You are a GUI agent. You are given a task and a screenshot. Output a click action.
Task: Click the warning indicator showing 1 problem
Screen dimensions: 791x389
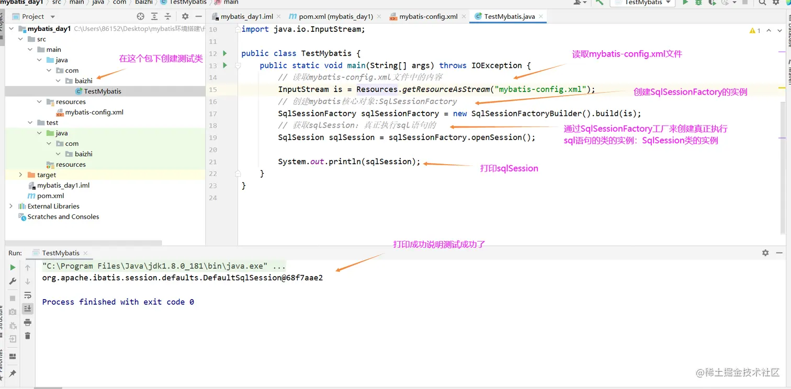point(755,31)
